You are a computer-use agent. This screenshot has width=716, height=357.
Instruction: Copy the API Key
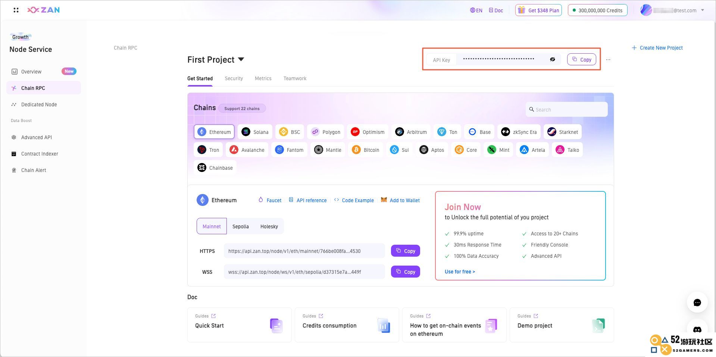coord(582,59)
